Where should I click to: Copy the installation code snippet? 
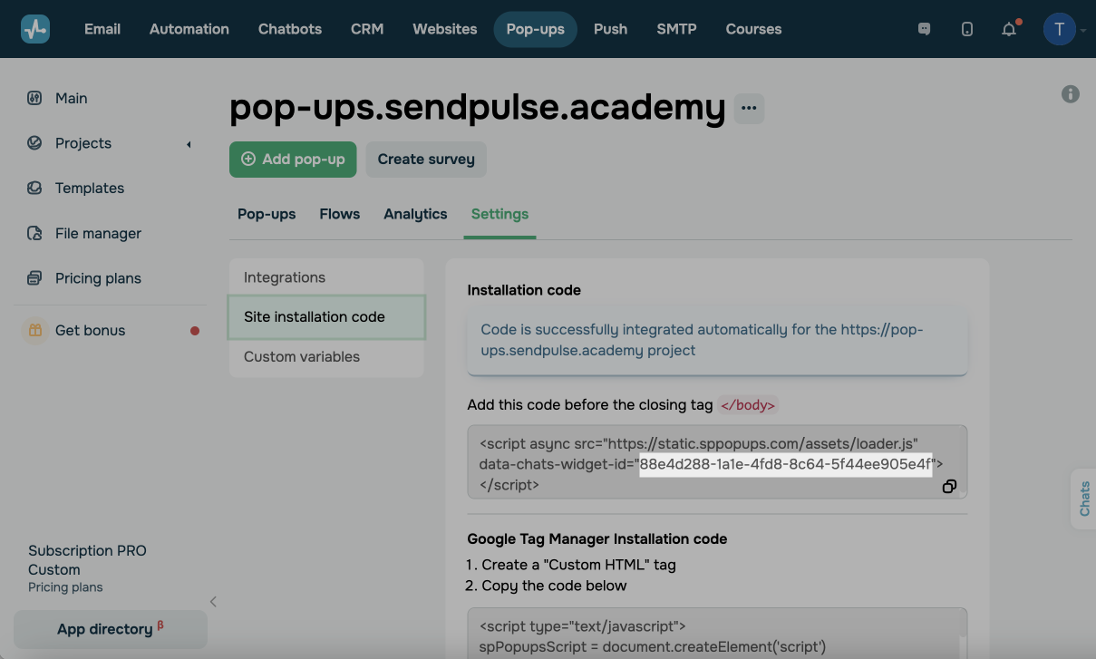(949, 487)
